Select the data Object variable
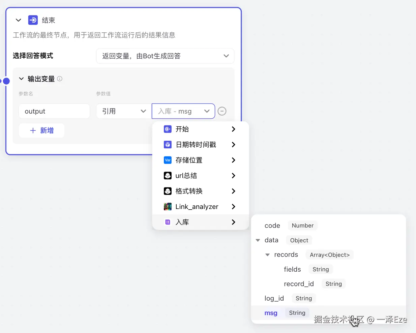The image size is (416, 333). pos(328,240)
